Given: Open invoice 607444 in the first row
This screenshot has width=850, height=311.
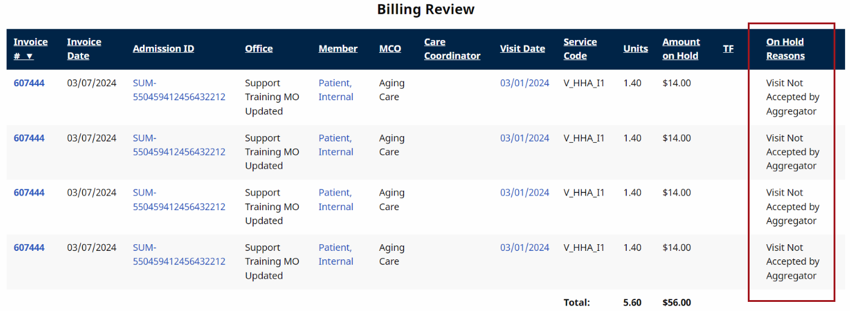Looking at the screenshot, I should coord(29,83).
